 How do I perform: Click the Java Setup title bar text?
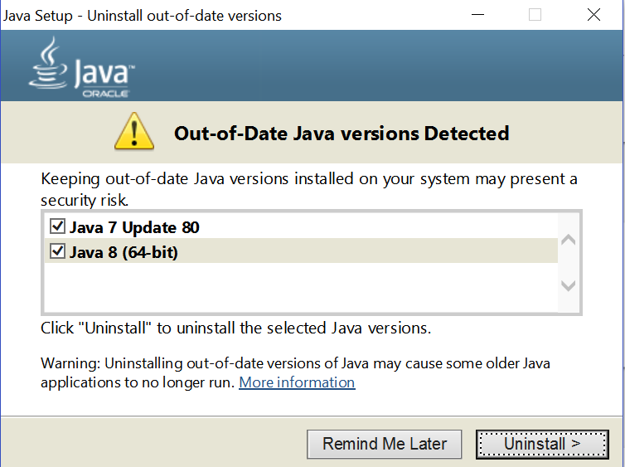(x=143, y=16)
